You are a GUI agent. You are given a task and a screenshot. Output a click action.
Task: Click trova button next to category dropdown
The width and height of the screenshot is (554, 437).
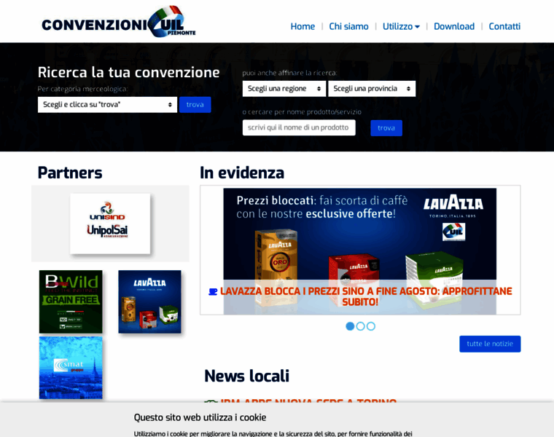coord(195,105)
